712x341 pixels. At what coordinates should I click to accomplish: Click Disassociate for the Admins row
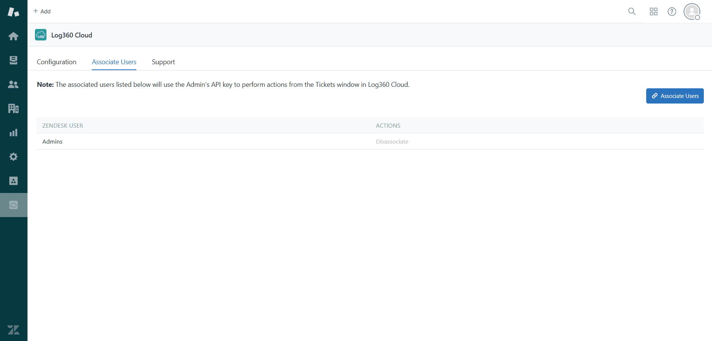[x=392, y=141]
